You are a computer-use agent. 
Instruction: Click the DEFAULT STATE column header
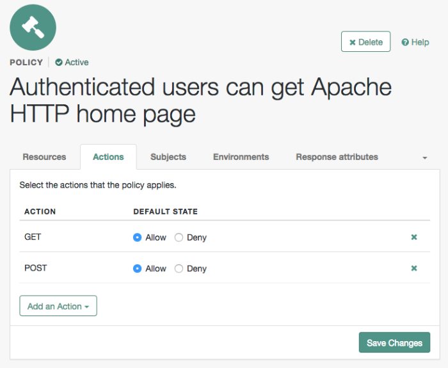click(165, 211)
